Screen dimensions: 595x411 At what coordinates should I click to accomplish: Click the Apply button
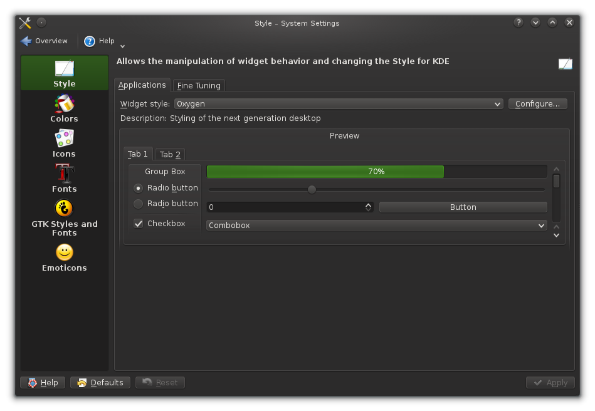[550, 383]
